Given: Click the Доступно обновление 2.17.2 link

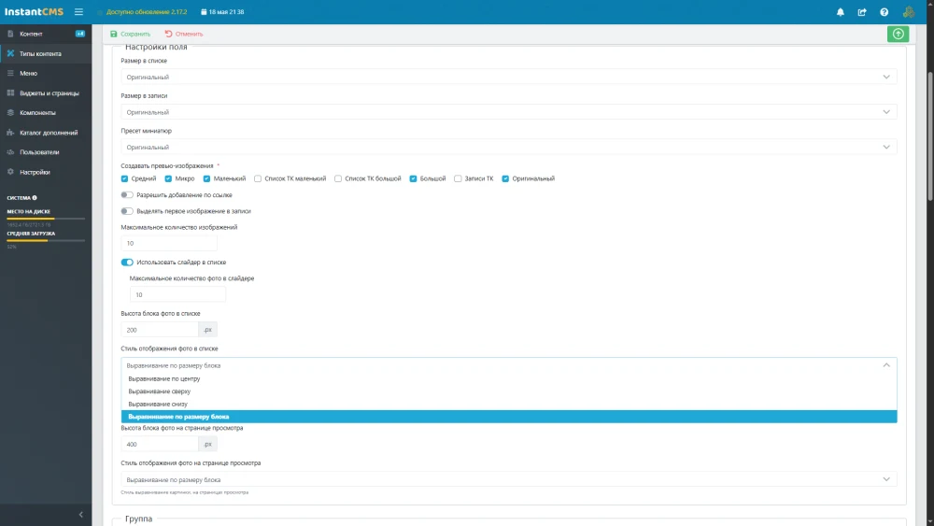Looking at the screenshot, I should [147, 12].
